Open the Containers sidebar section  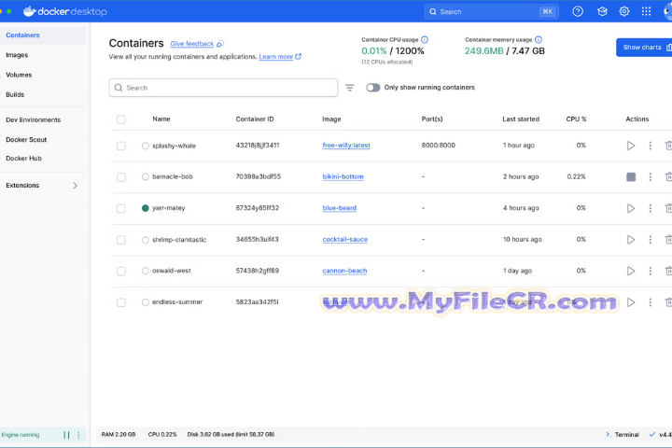(43, 35)
